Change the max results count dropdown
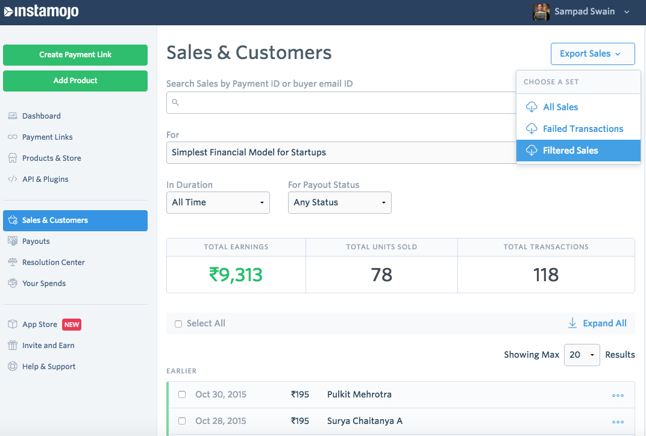 tap(582, 355)
